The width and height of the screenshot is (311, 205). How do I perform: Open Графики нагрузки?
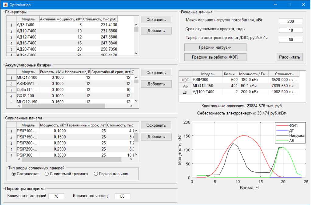215,47
